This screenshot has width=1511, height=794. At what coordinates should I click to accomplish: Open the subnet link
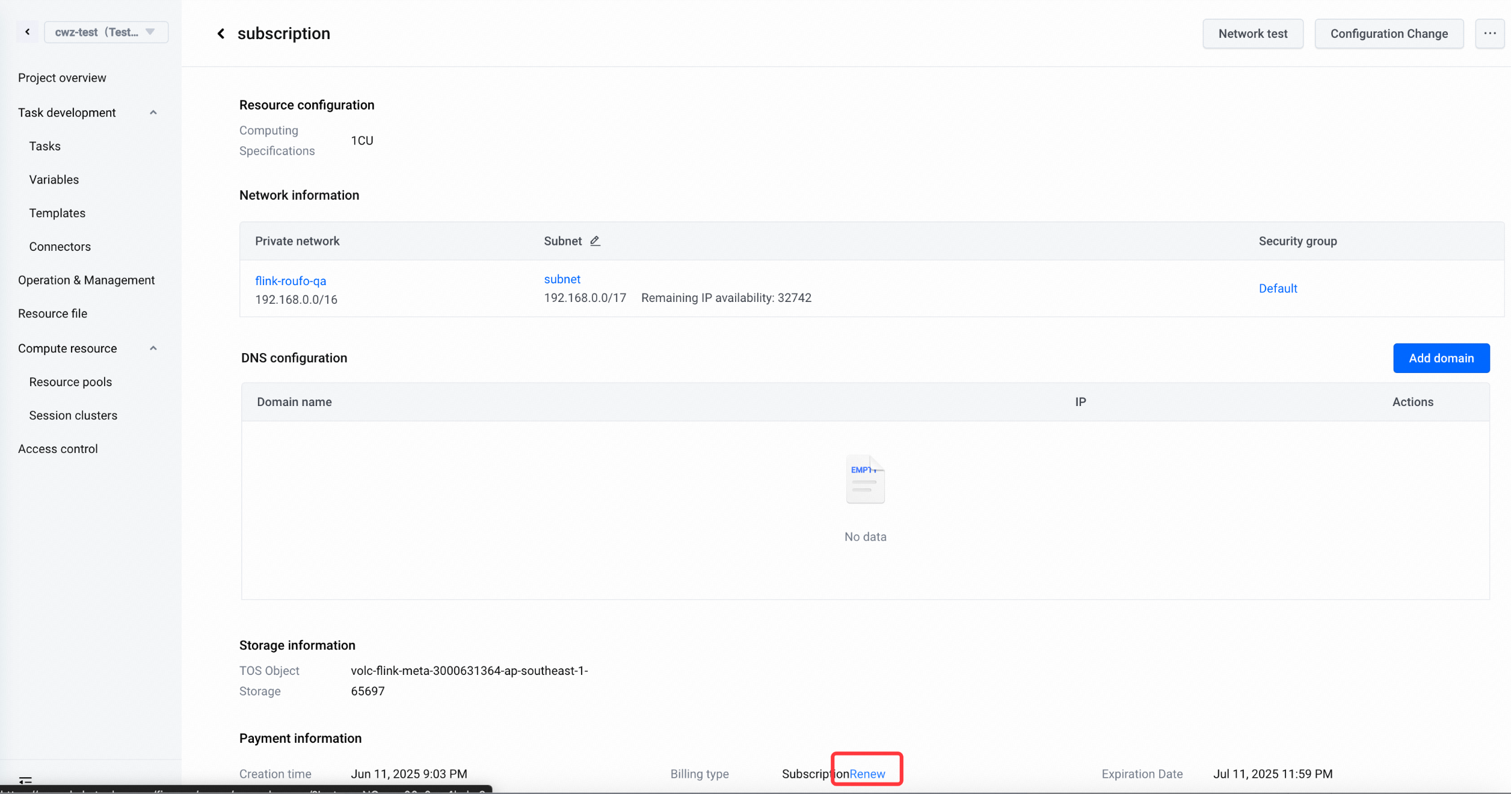(562, 279)
